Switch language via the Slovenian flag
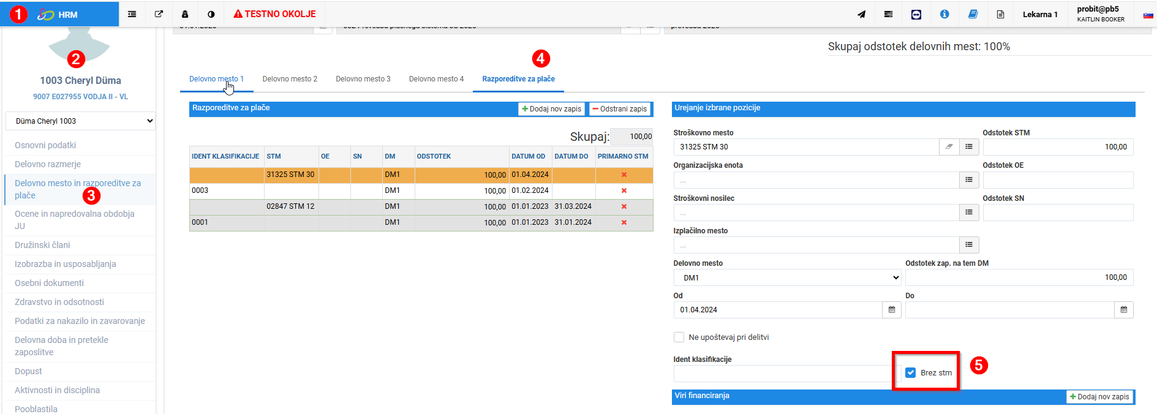The height and width of the screenshot is (414, 1157). (1148, 15)
